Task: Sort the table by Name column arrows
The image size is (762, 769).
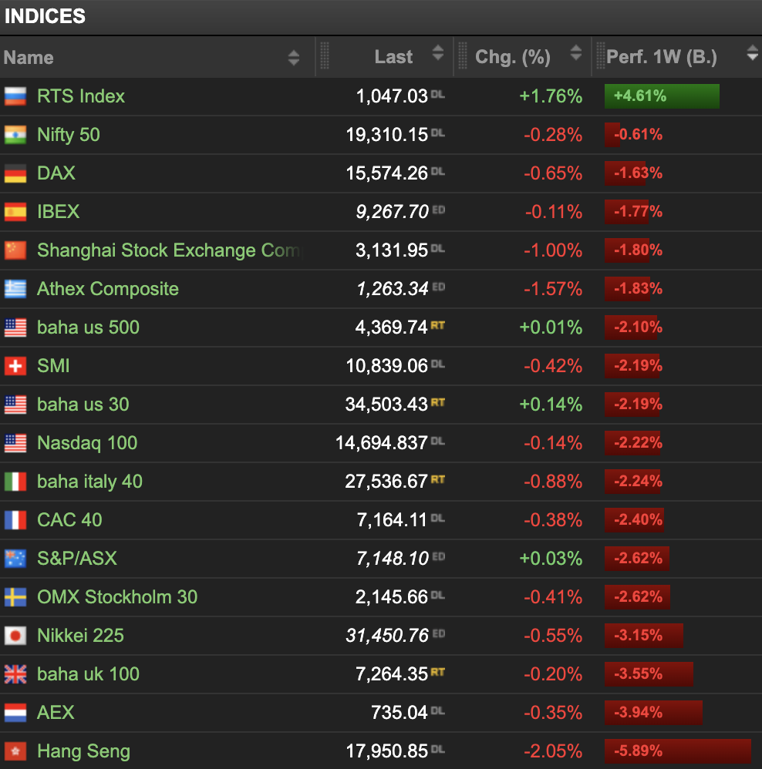Action: point(293,57)
